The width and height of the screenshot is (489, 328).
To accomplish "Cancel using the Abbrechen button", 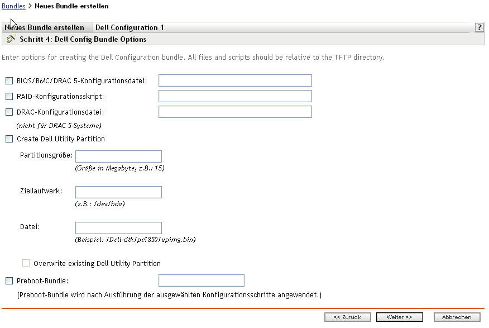I will 457,317.
